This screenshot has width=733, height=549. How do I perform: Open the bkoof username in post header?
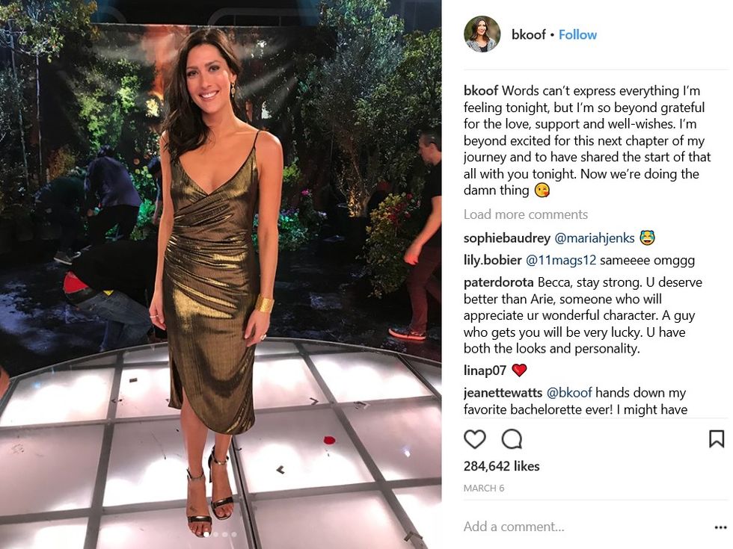[528, 35]
